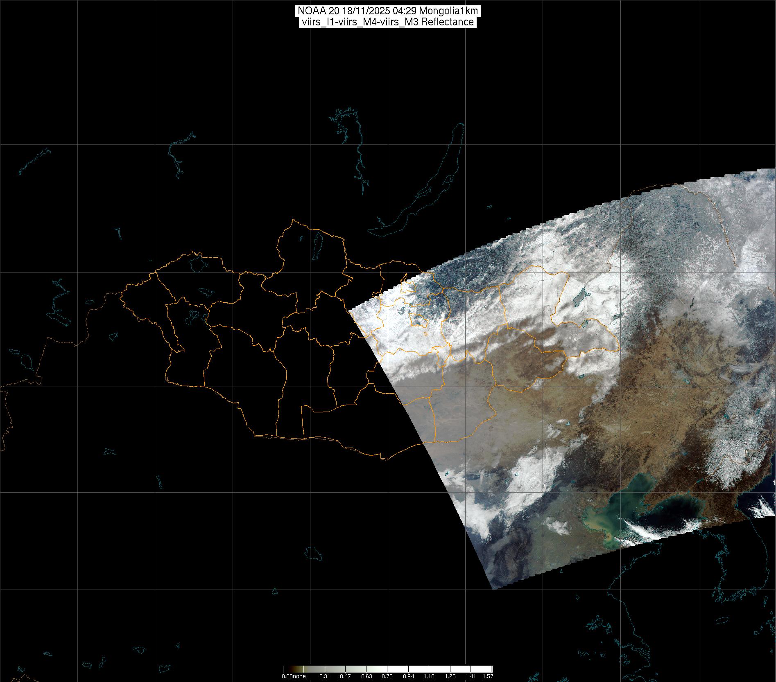Screen dimensions: 776x682
Task: Select the 1.57 maximum colorbar label
Action: tap(487, 676)
